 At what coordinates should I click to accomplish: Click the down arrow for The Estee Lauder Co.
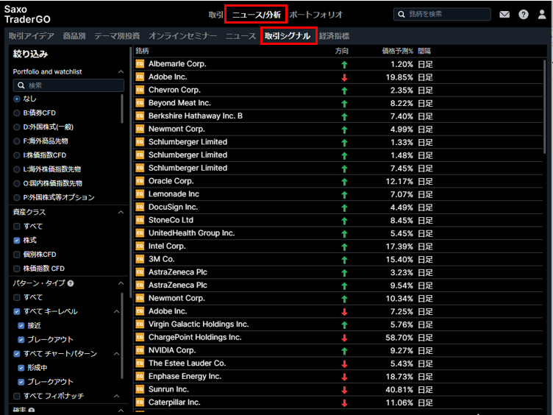pos(345,363)
